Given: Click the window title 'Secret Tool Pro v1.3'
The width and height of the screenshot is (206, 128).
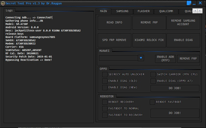Looking at the screenshot, I should (x=23, y=3).
